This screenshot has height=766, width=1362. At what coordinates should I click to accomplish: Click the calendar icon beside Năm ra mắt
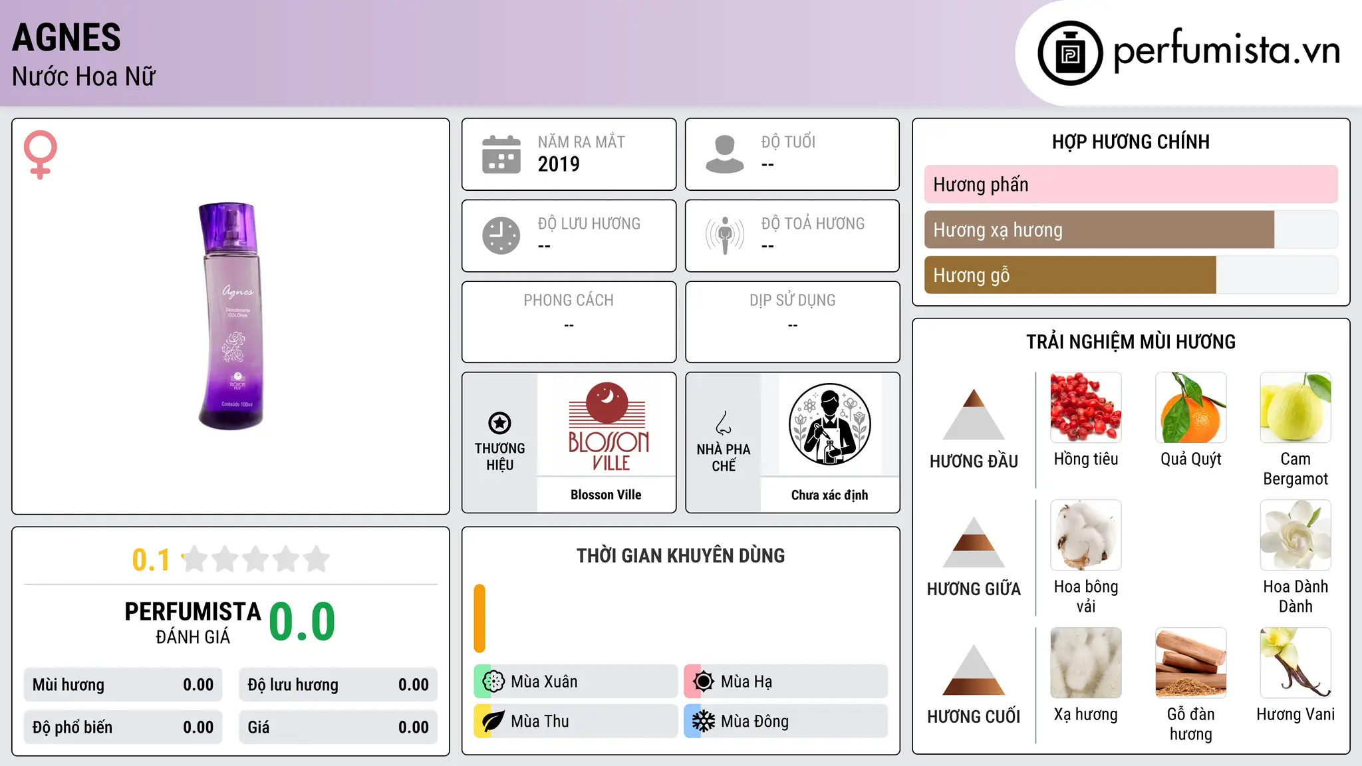click(501, 154)
